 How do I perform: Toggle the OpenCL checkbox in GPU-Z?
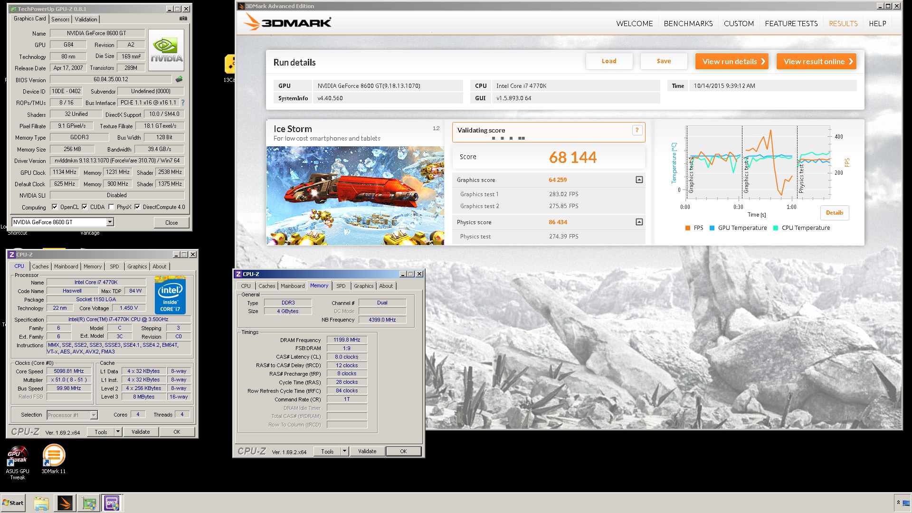coord(55,207)
